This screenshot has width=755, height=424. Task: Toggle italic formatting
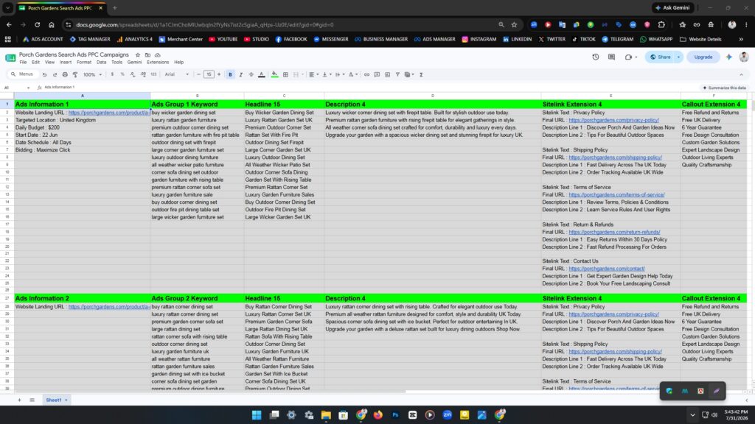click(241, 74)
